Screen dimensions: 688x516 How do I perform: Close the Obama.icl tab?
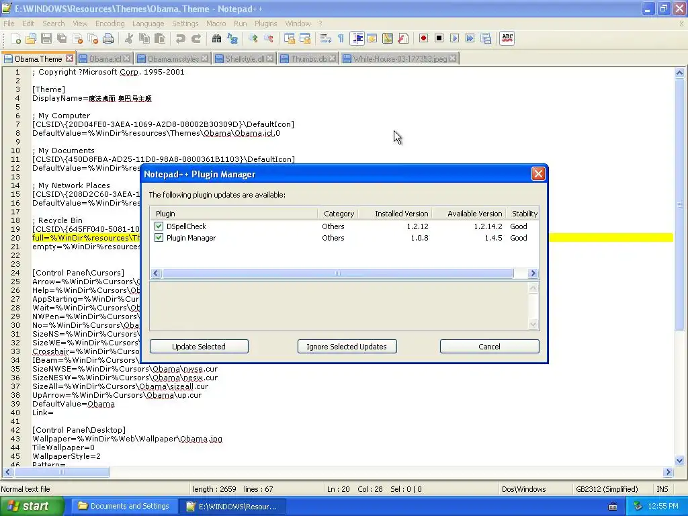click(126, 58)
